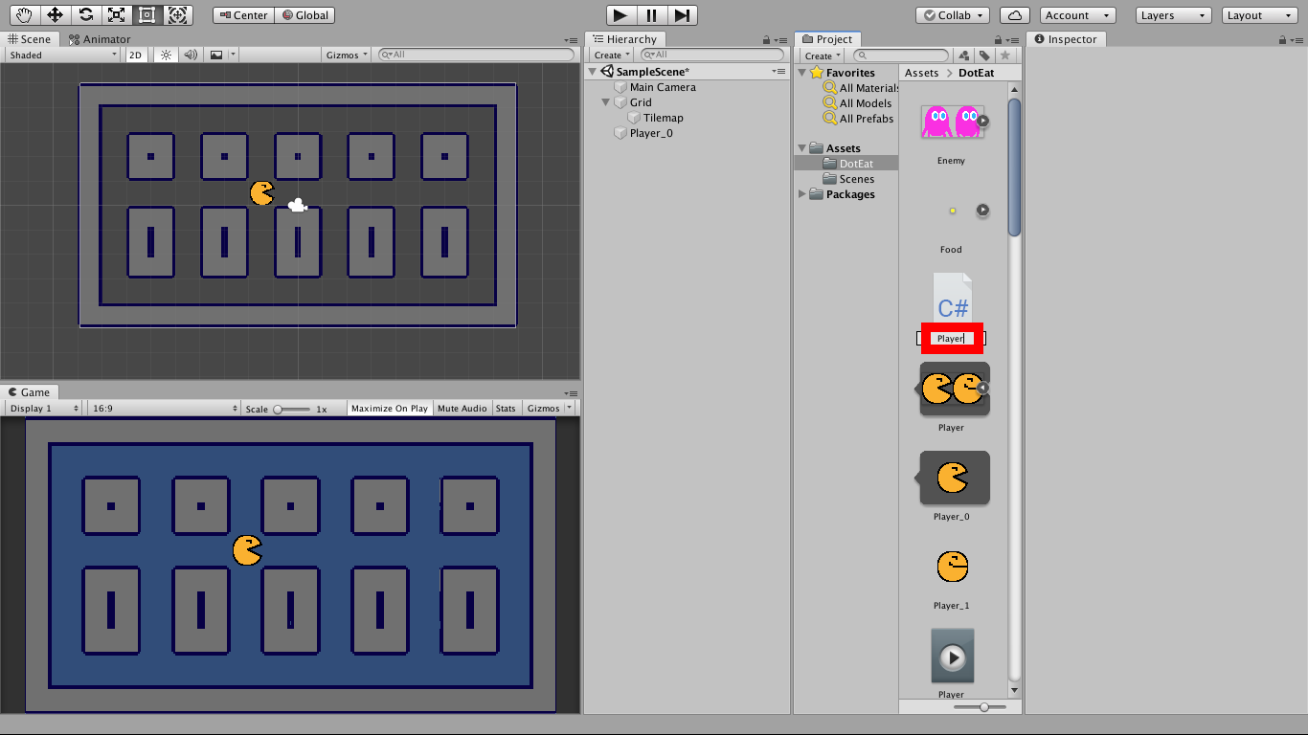Toggle scene lighting sun icon

point(167,55)
